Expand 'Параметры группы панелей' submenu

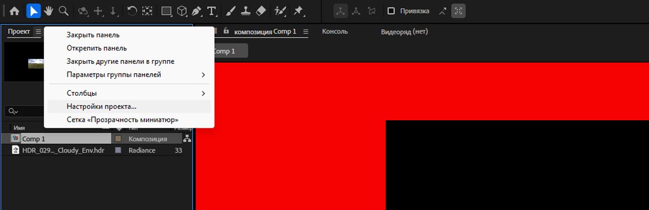click(129, 74)
